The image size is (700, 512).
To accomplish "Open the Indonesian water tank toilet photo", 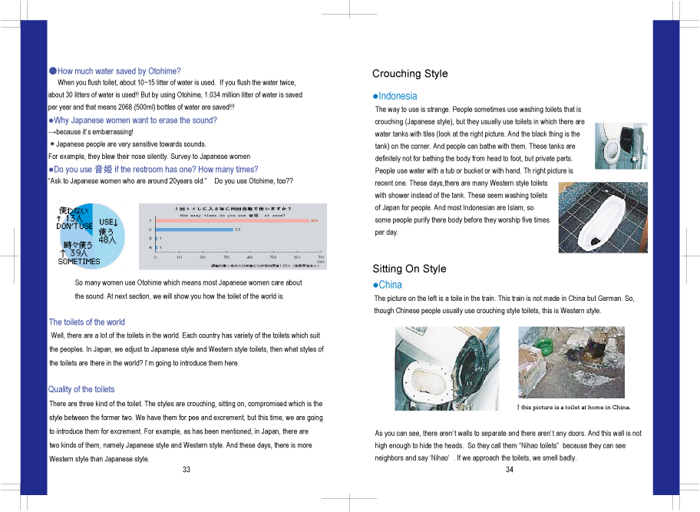I will click(621, 146).
